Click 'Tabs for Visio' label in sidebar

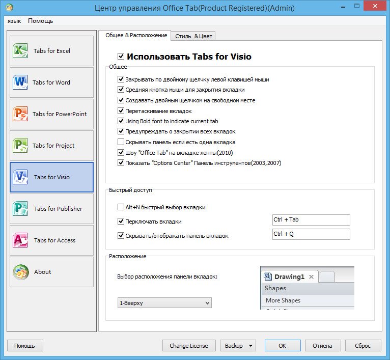click(52, 177)
